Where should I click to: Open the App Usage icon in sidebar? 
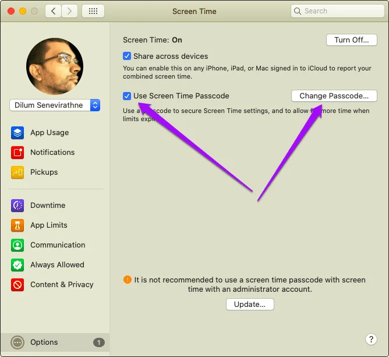[17, 133]
